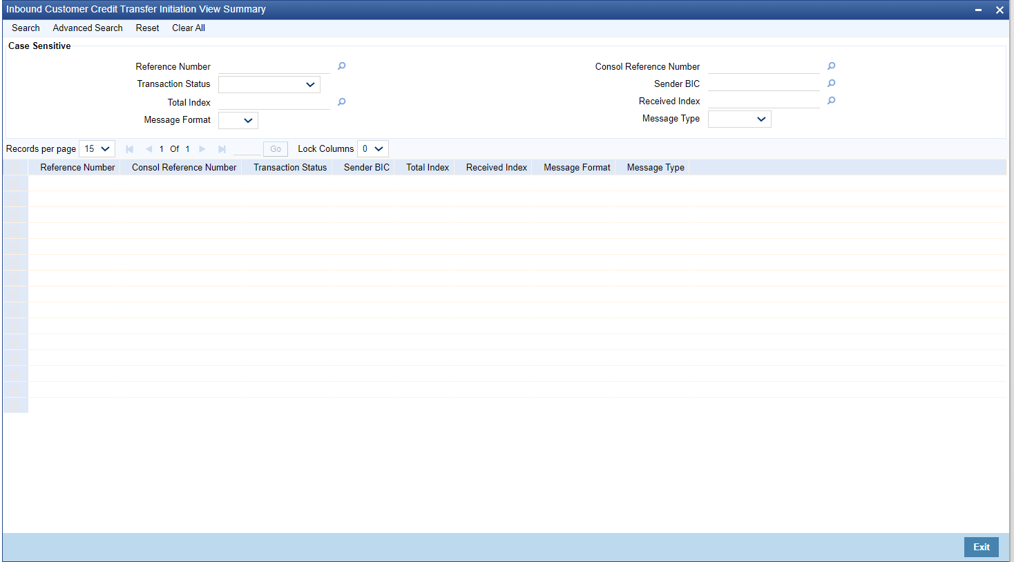
Task: Open Advanced Search
Action: (x=88, y=28)
